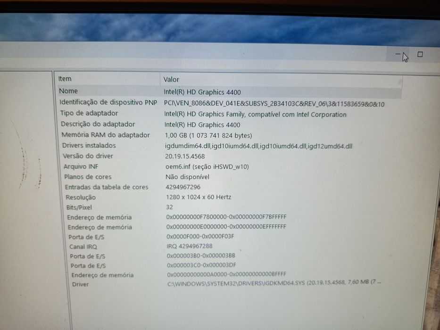The height and width of the screenshot is (330, 440).
Task: Minimize the System Information window
Action: pos(398,54)
